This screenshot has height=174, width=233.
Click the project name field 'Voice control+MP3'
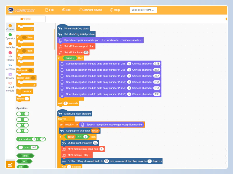(x=143, y=10)
